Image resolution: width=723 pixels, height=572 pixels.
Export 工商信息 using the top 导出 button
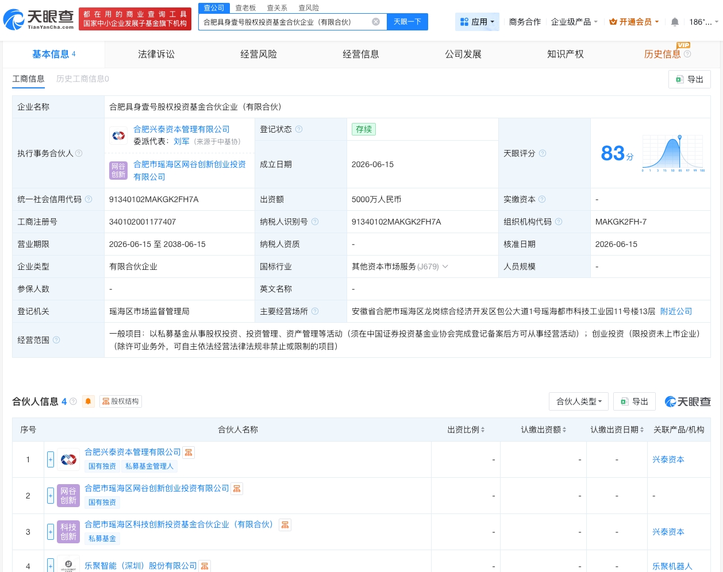click(x=690, y=79)
